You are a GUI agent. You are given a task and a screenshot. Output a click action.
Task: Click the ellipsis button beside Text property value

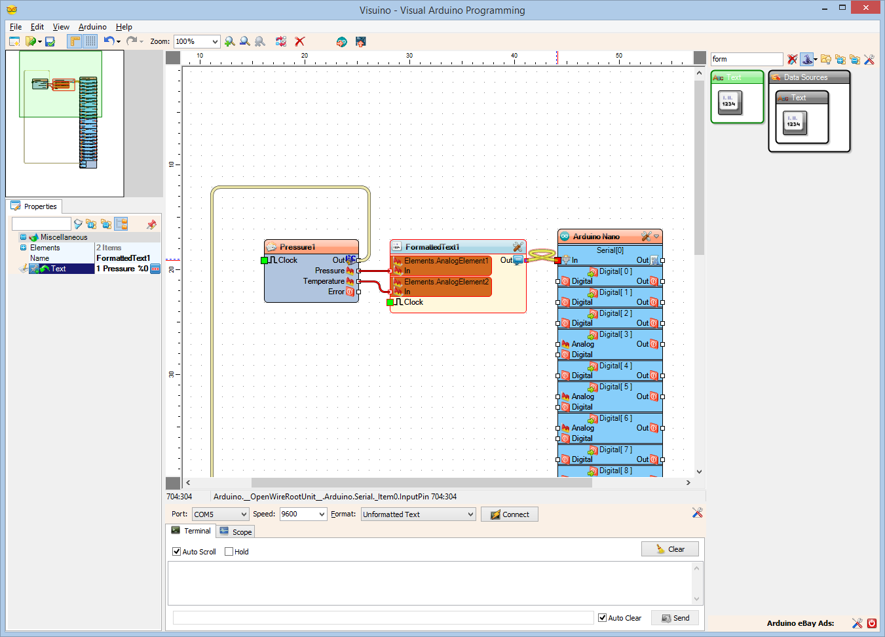click(155, 269)
